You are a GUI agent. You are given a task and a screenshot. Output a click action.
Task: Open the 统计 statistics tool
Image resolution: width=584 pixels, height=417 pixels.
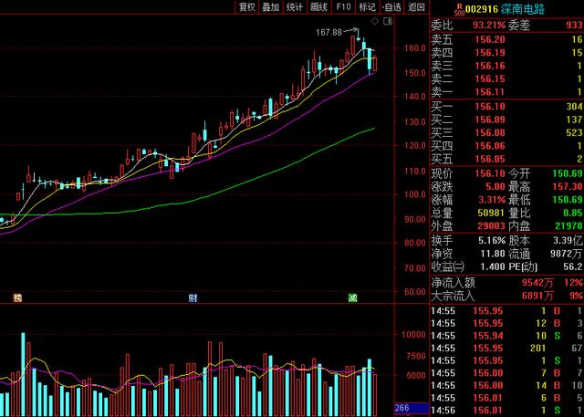[x=295, y=6]
